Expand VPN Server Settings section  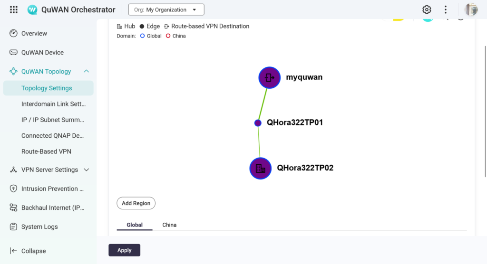86,170
